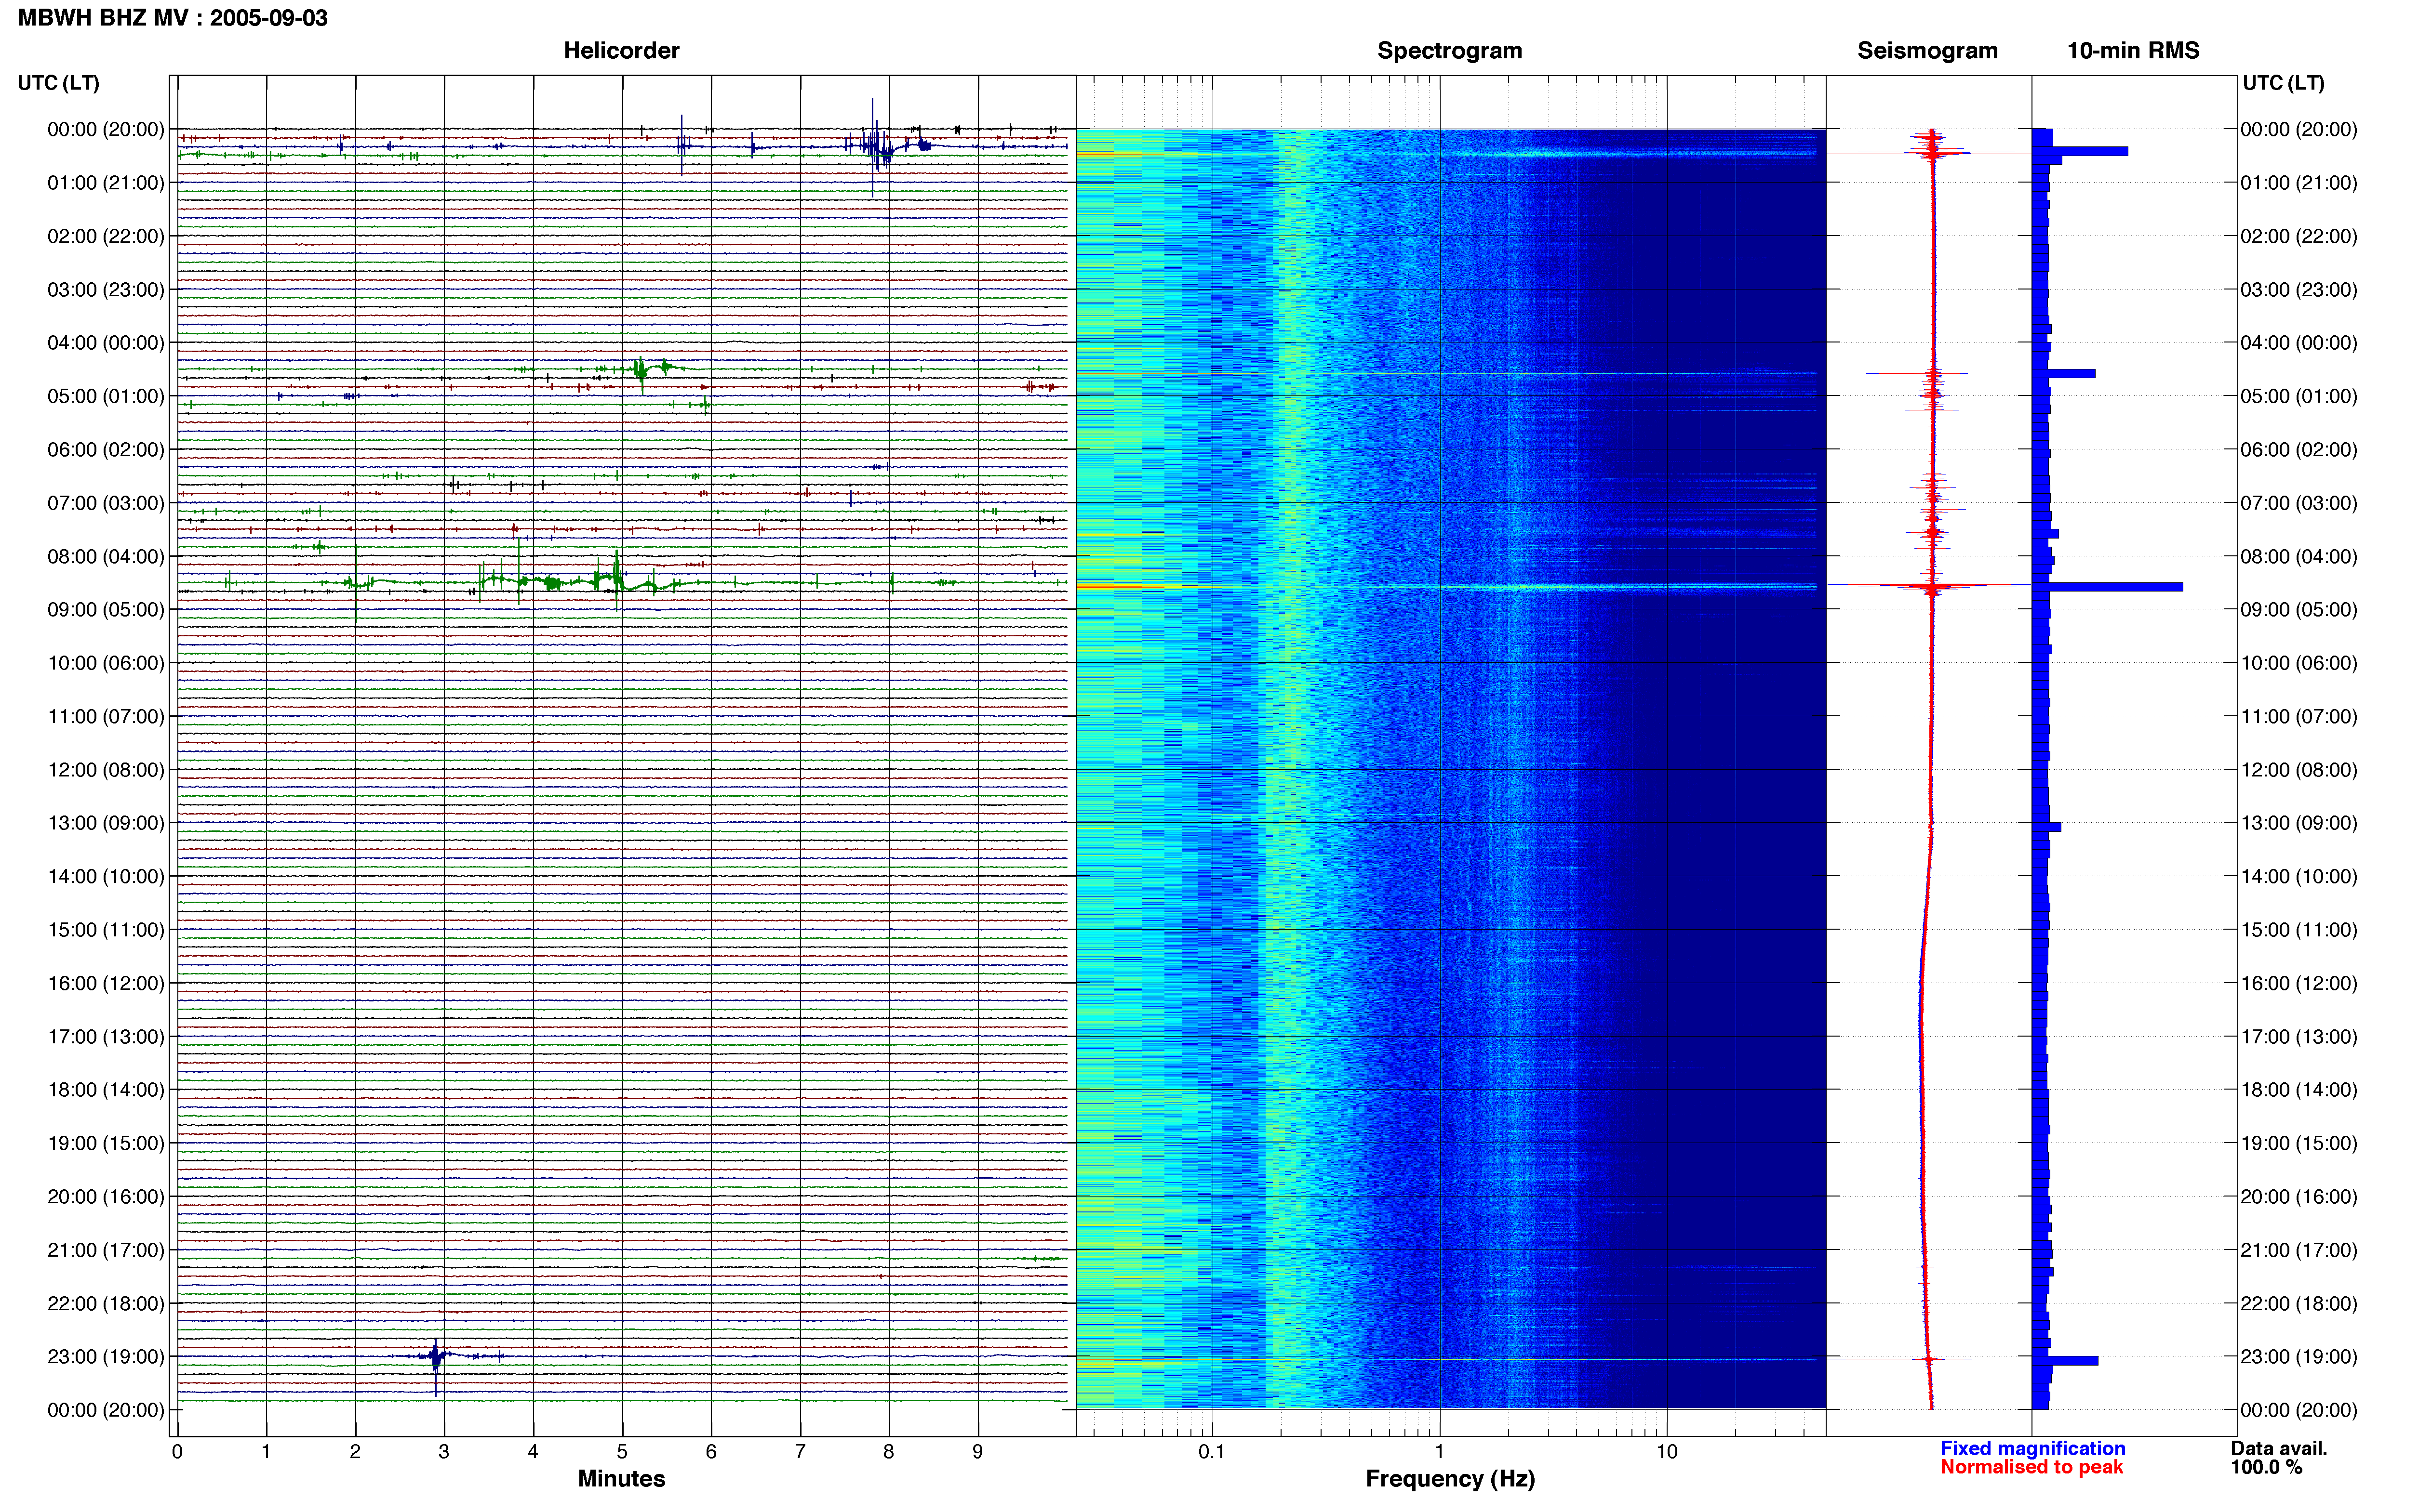The width and height of the screenshot is (2419, 1512).
Task: Click the left '12:00 (08:00)' time label
Action: [106, 770]
